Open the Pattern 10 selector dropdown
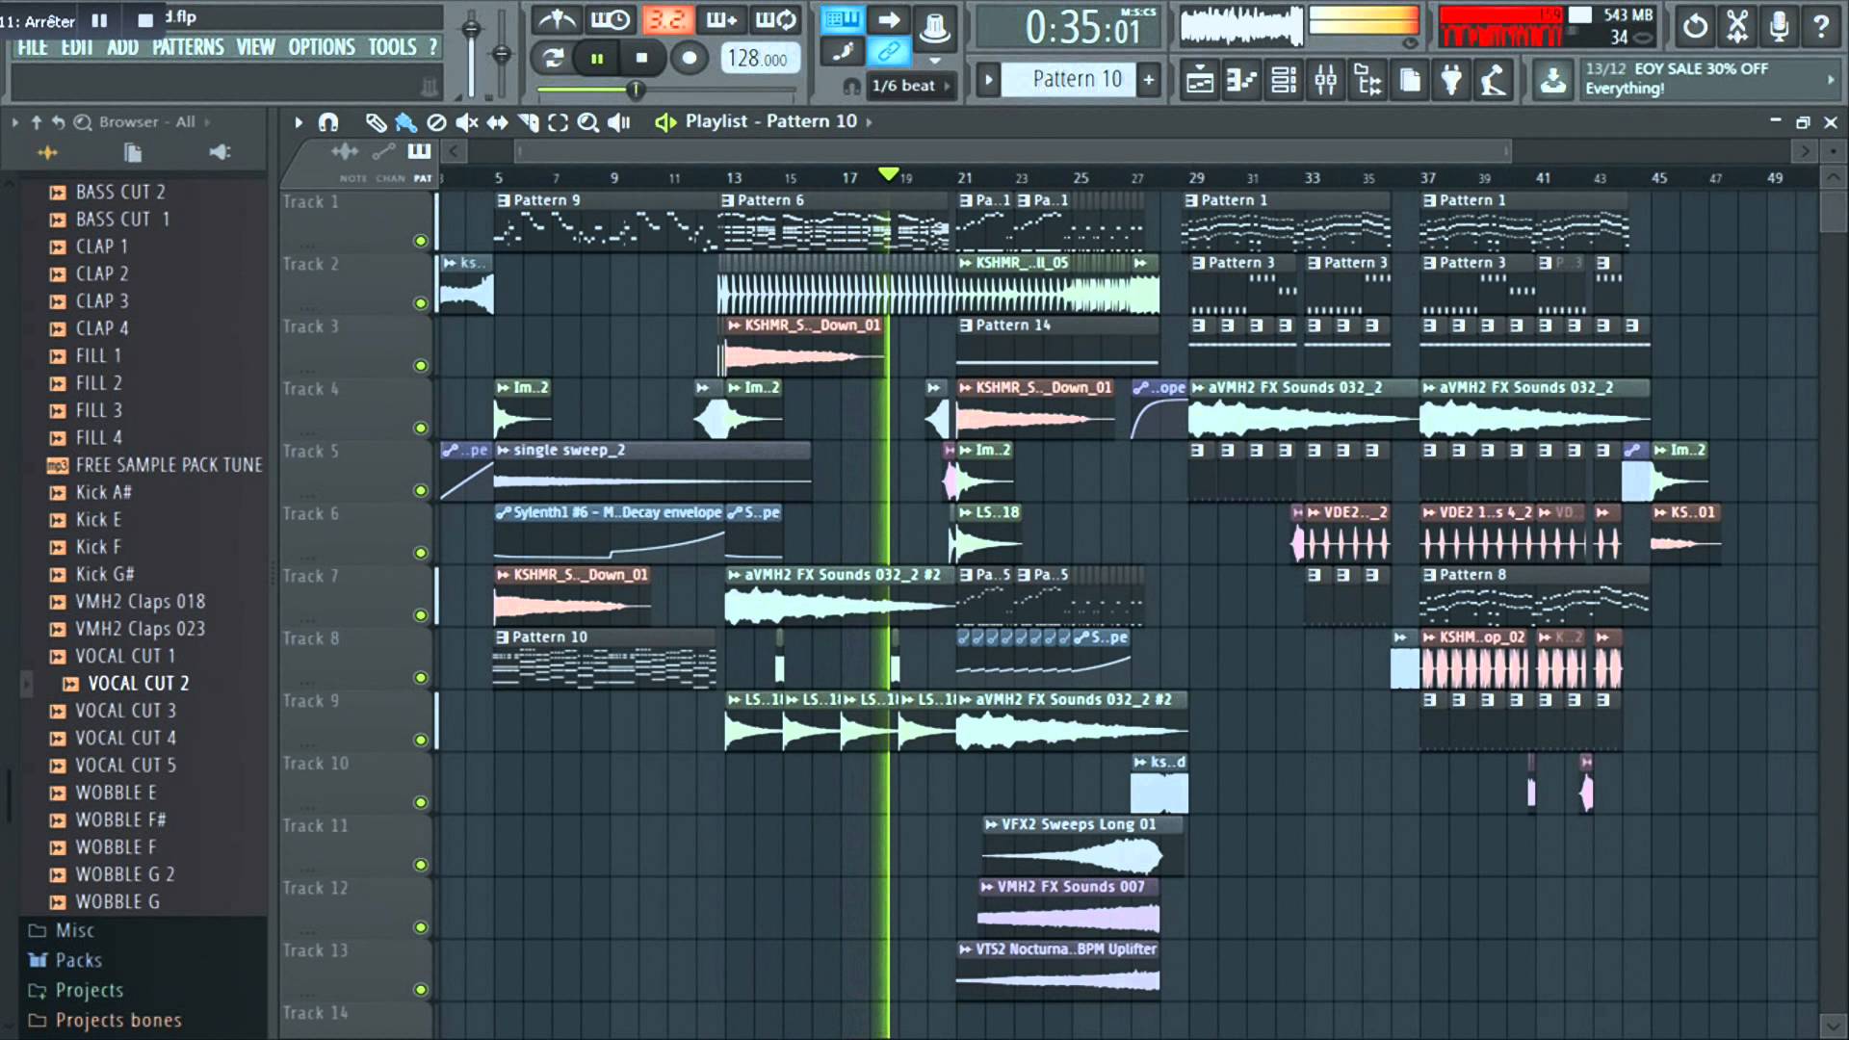 click(x=1077, y=80)
